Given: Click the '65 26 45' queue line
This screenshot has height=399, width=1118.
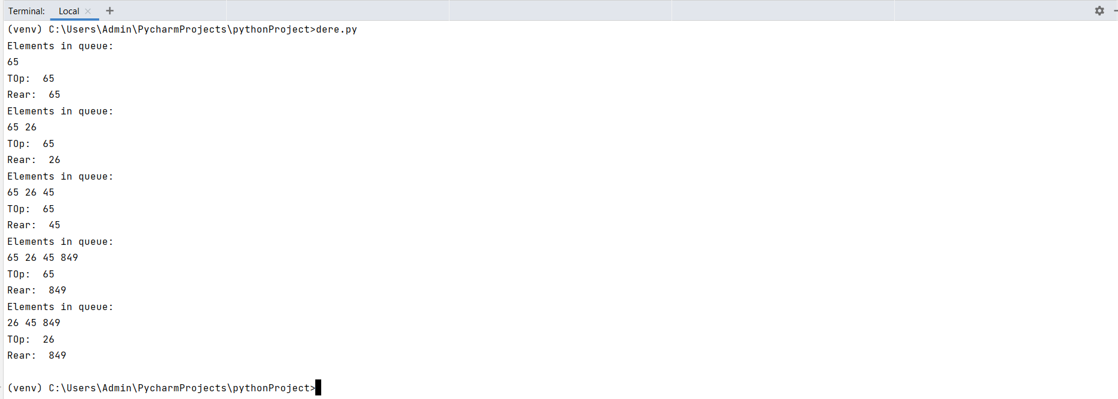Looking at the screenshot, I should (x=31, y=193).
